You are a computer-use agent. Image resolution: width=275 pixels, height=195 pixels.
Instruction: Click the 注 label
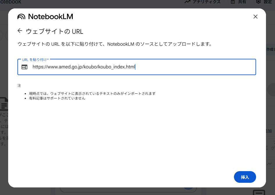(19, 86)
